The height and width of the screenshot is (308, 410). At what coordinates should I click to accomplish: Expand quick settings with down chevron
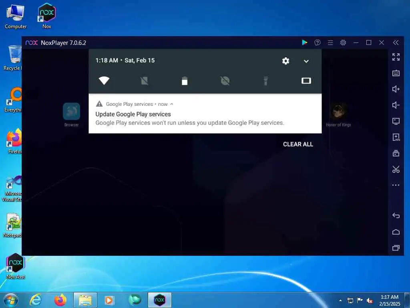[306, 61]
